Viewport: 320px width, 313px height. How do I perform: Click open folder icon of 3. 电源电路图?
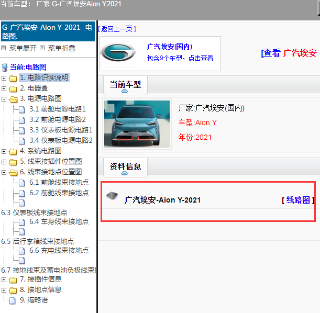(x=13, y=99)
